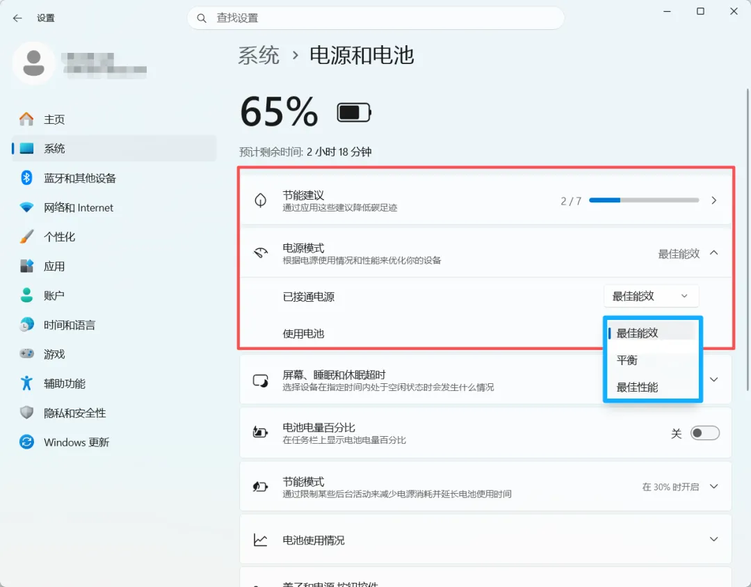The width and height of the screenshot is (751, 587).
Task: Open 个性化 settings page
Action: tap(114, 236)
